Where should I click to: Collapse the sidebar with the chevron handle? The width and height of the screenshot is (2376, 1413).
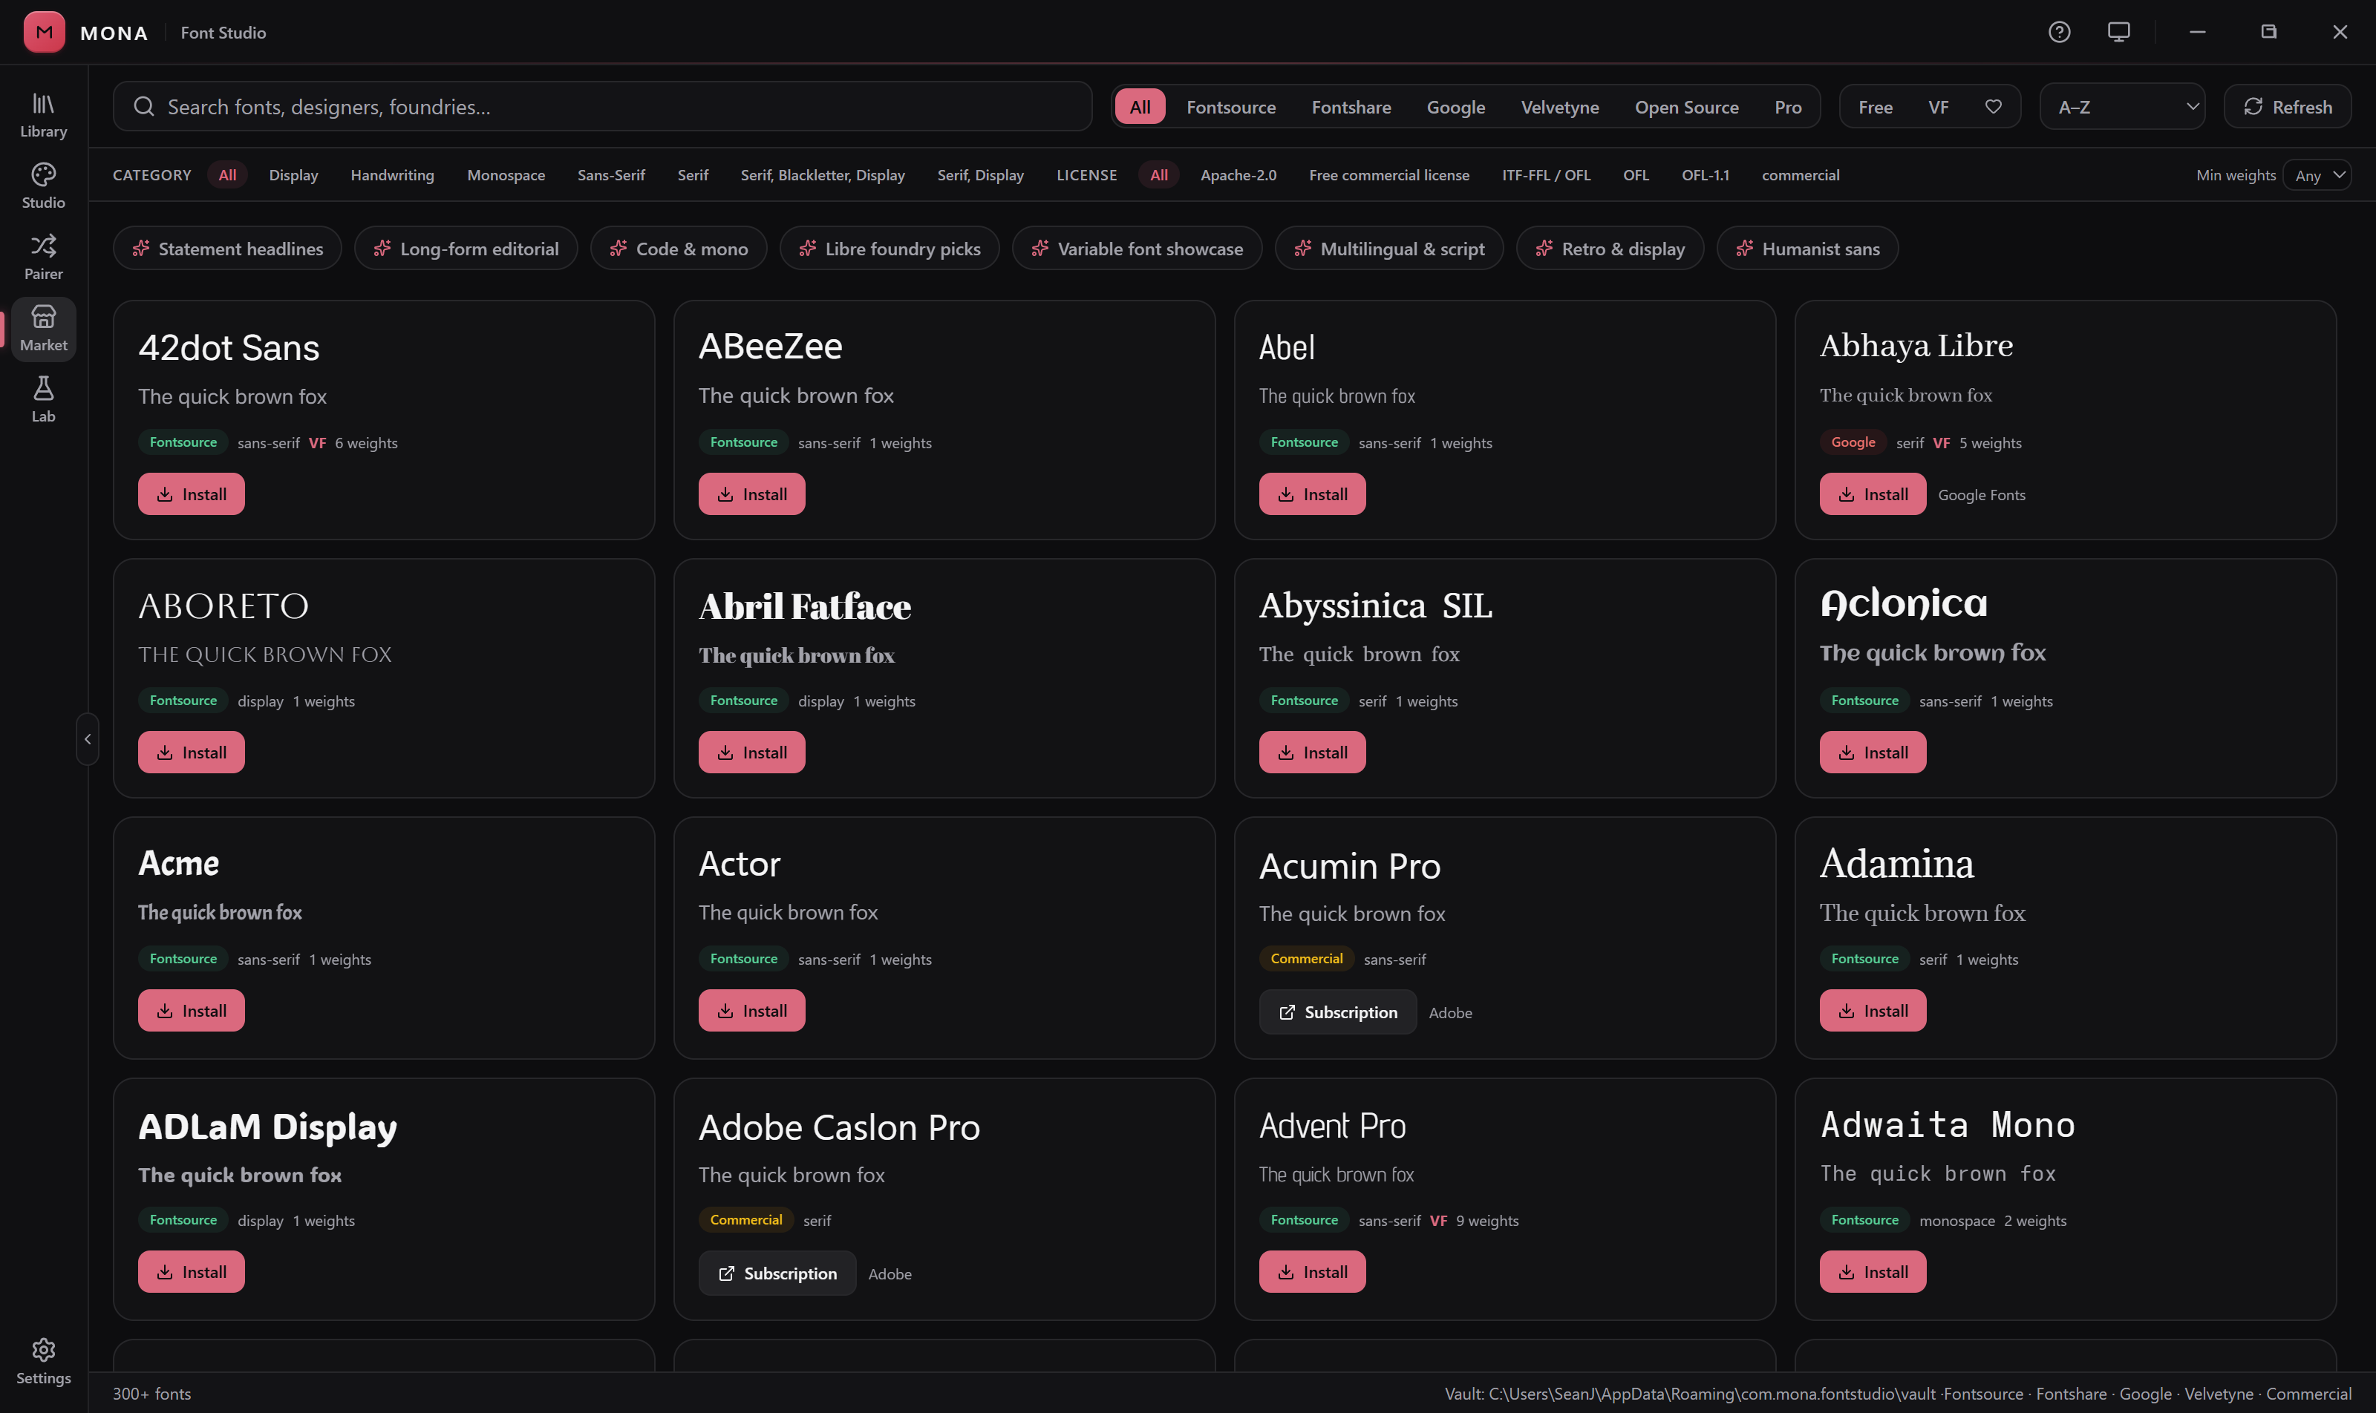[88, 739]
